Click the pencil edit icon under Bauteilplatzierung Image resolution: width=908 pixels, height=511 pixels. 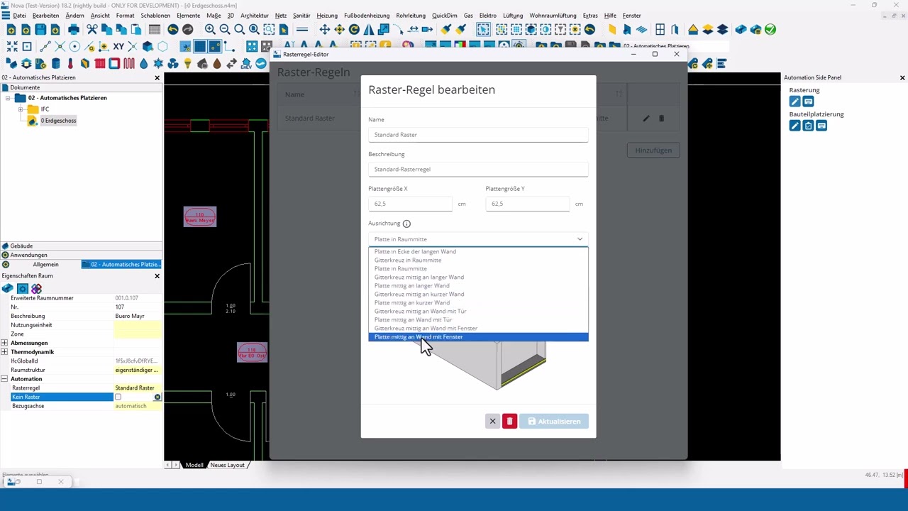794,126
